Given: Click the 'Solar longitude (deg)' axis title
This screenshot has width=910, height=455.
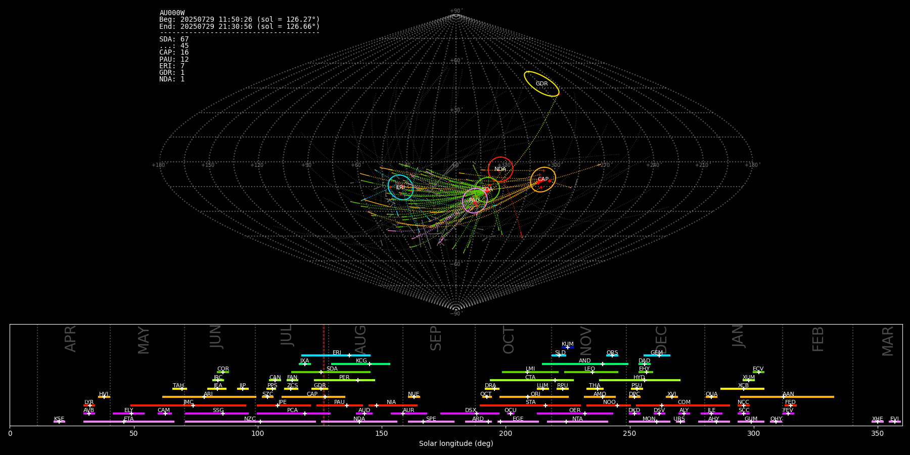Looking at the screenshot, I should (456, 443).
